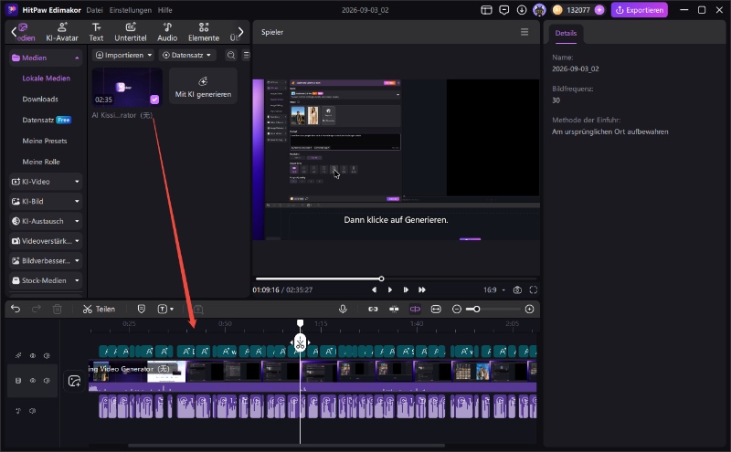This screenshot has height=452, width=731.
Task: Open the user avatar profile
Action: [x=539, y=10]
